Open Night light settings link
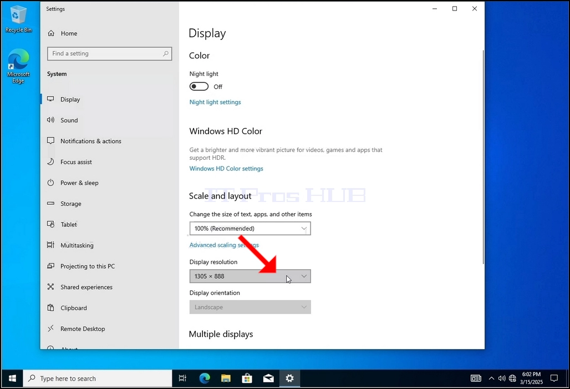 click(215, 102)
